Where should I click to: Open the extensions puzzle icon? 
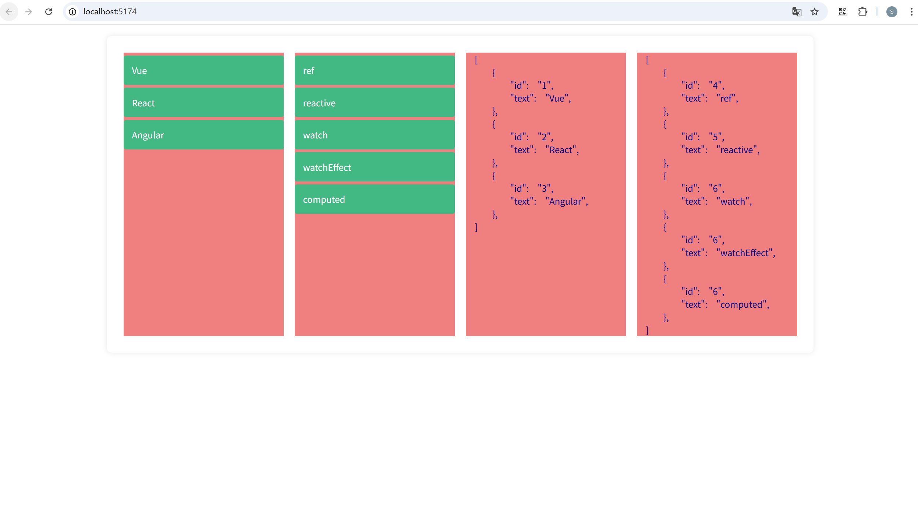(862, 12)
